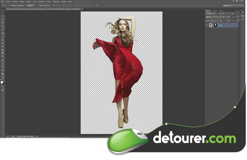Click the Fond value field

tap(234, 20)
